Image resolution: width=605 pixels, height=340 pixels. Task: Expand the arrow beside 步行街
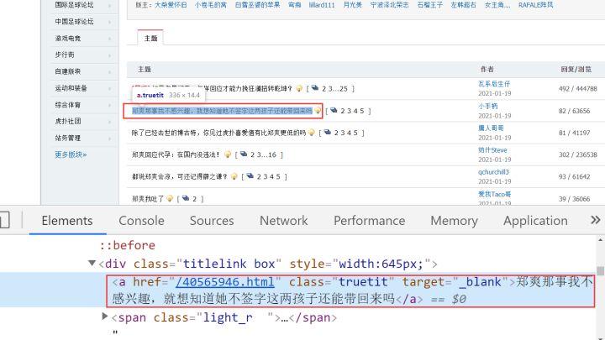click(x=109, y=55)
